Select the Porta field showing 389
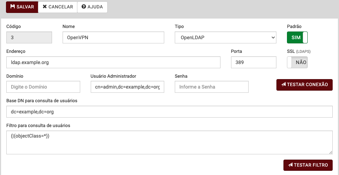 click(x=254, y=62)
